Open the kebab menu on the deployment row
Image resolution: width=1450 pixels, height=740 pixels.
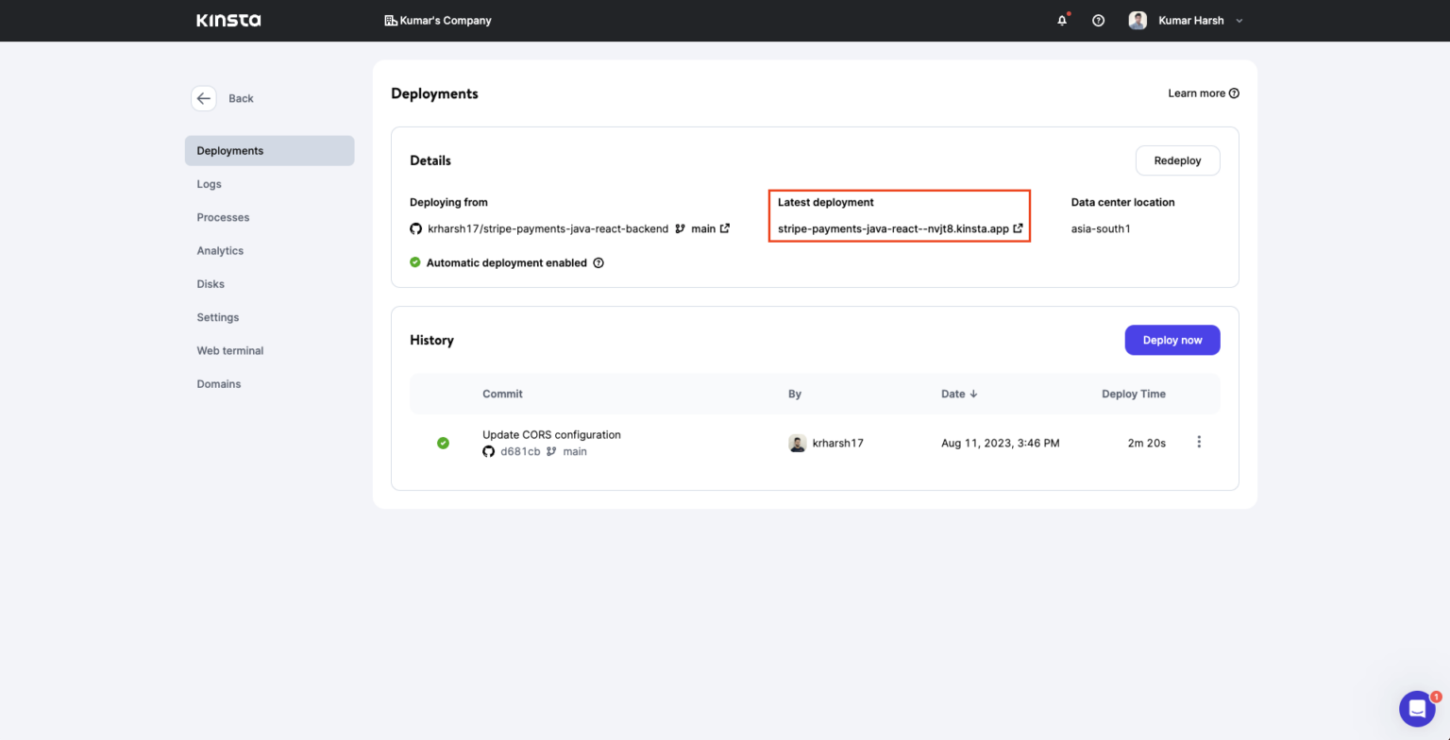click(x=1199, y=441)
